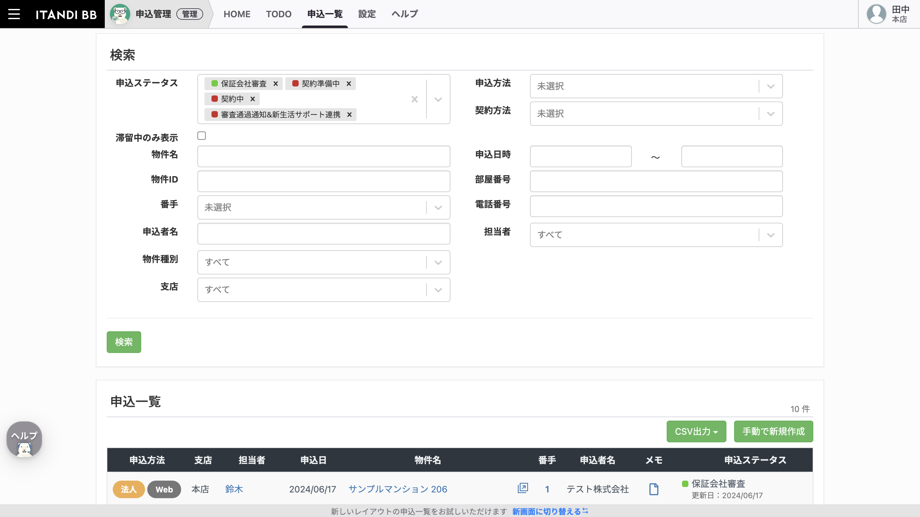The width and height of the screenshot is (920, 517).
Task: Open the 物件種別 dropdown
Action: click(x=324, y=262)
